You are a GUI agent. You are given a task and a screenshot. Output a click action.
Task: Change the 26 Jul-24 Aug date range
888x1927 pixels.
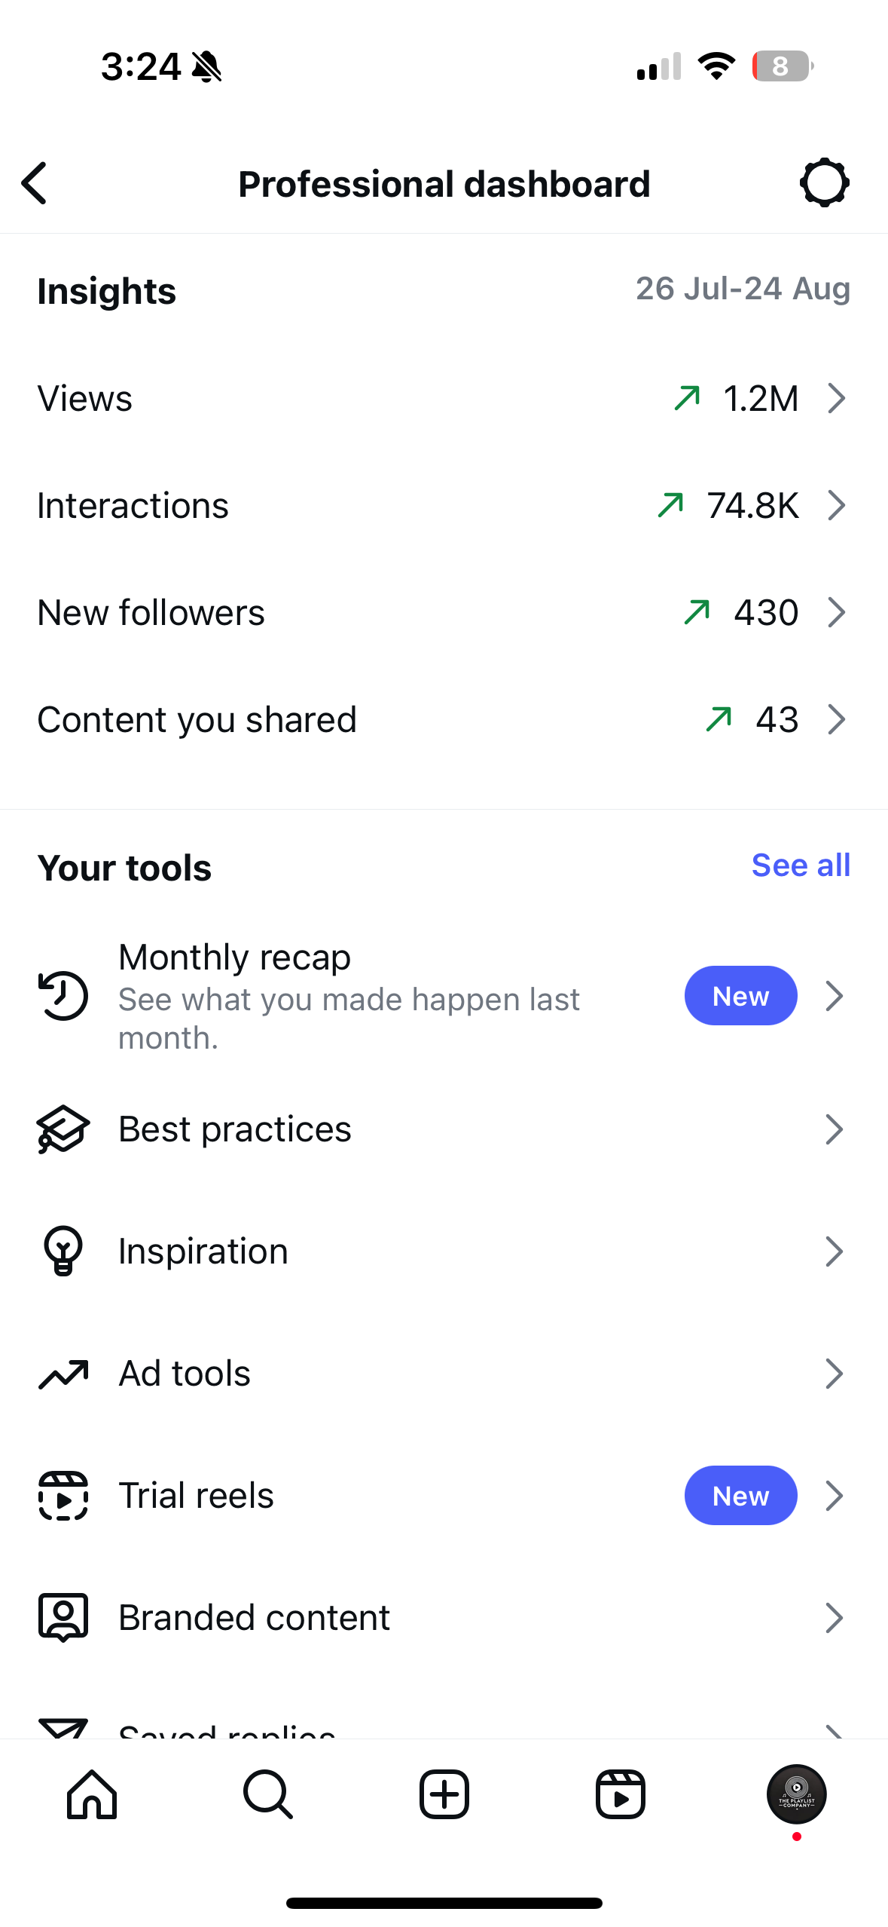click(x=743, y=289)
